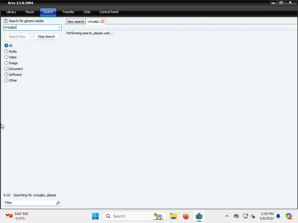This screenshot has height=223, width=298.
Task: Click the help icon beside Search for generic media
Action: click(x=5, y=21)
